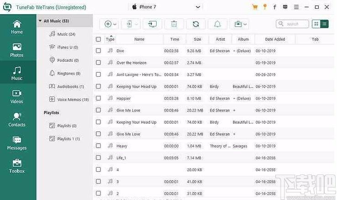Select iTunes U (0) category
The image size is (337, 200).
coord(63,47)
